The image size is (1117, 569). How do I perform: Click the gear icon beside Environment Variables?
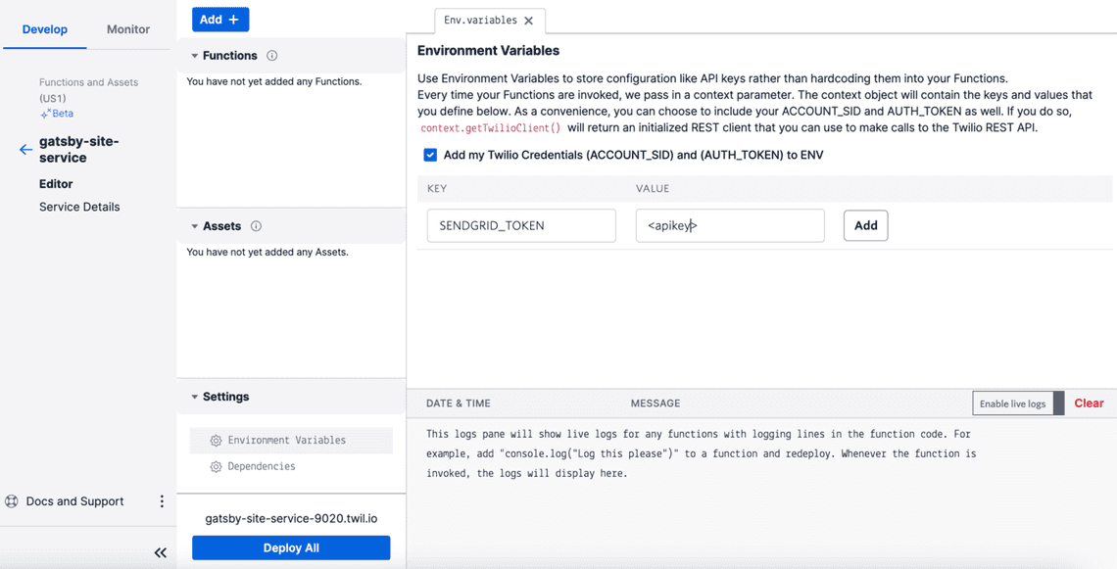(x=216, y=441)
